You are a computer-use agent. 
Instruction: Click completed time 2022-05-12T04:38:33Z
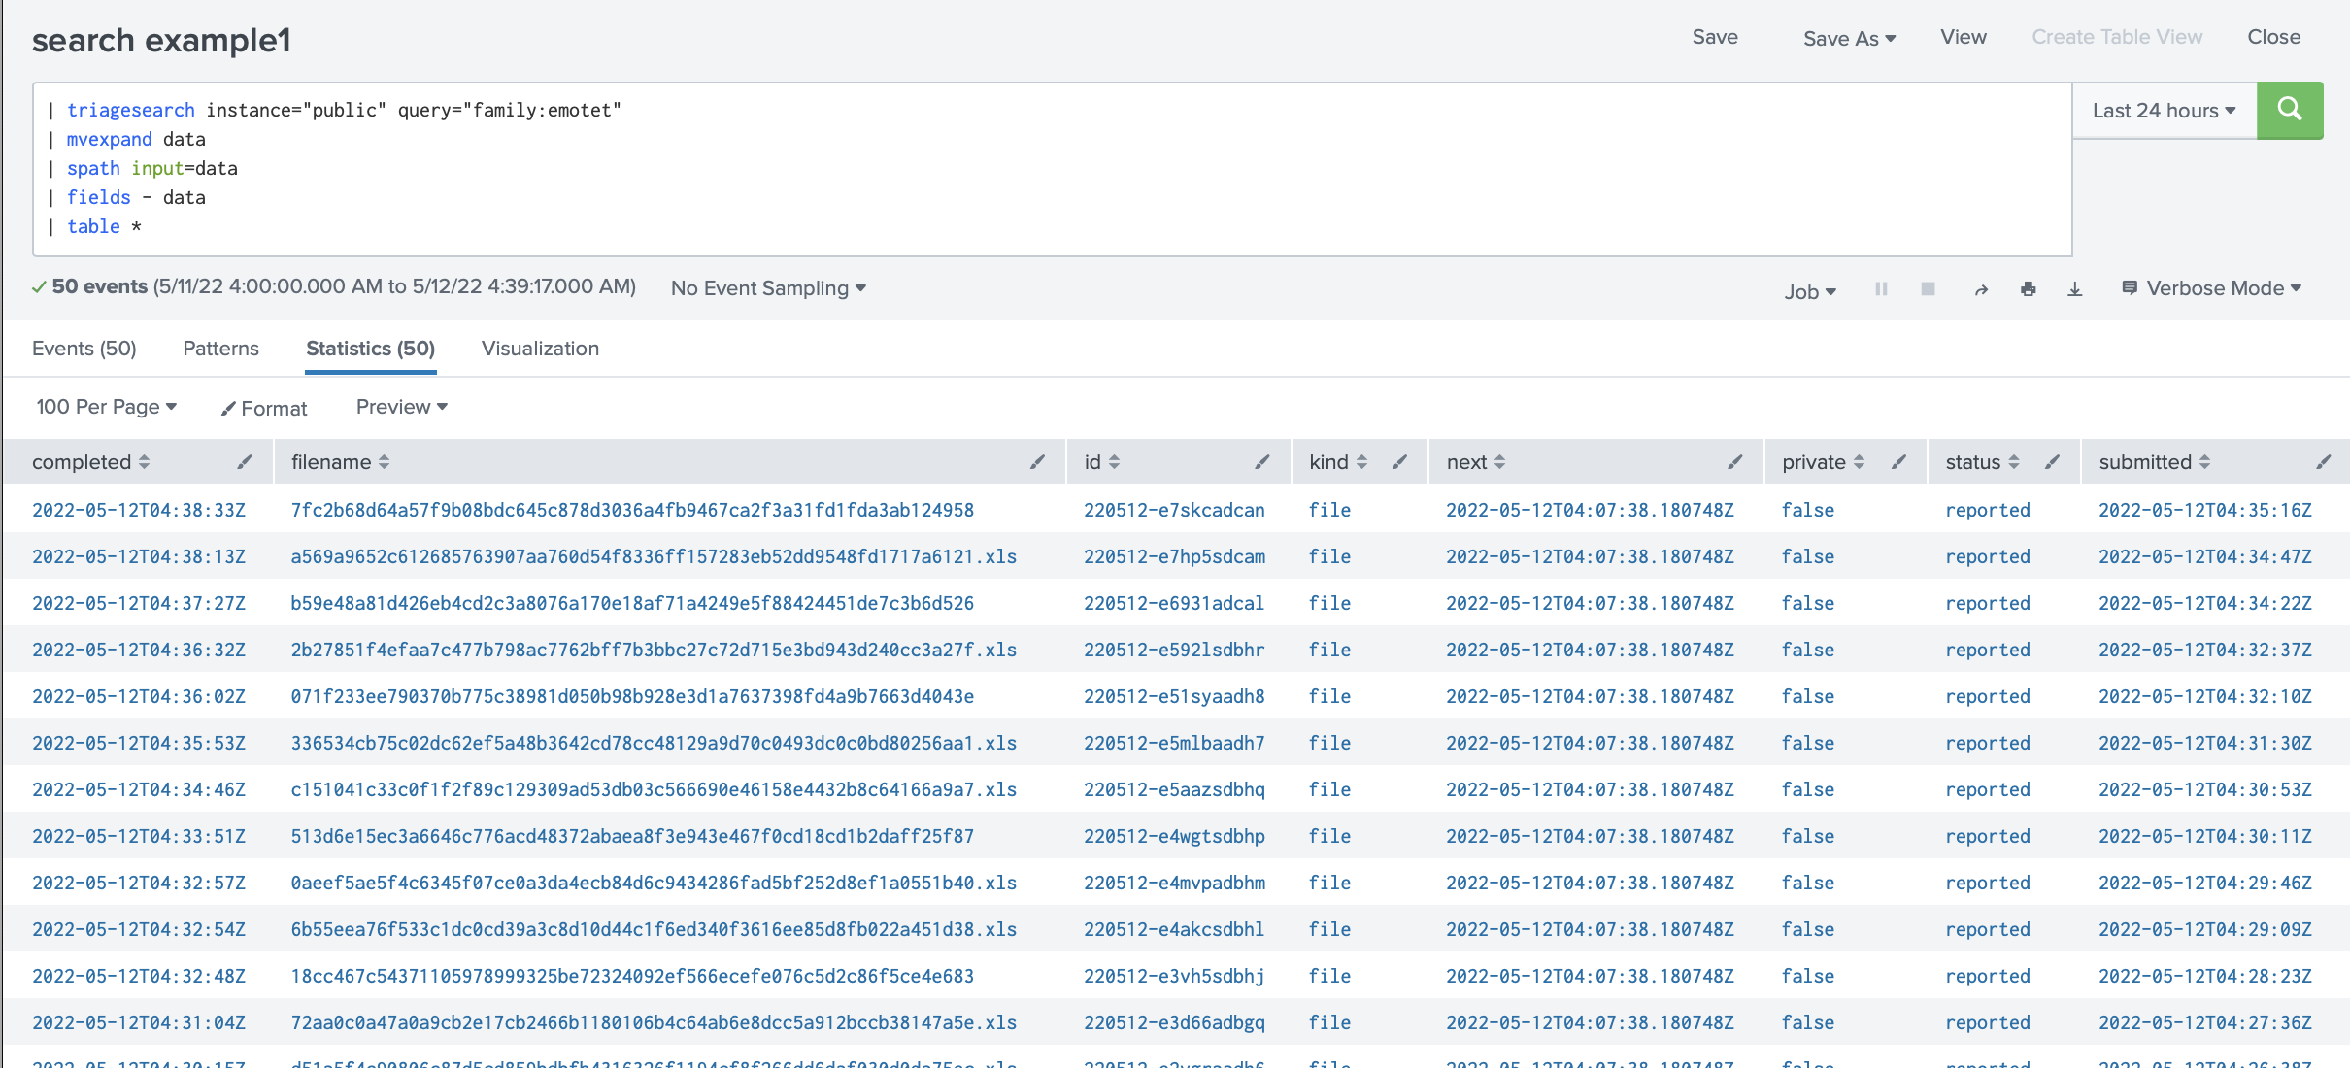(x=139, y=510)
